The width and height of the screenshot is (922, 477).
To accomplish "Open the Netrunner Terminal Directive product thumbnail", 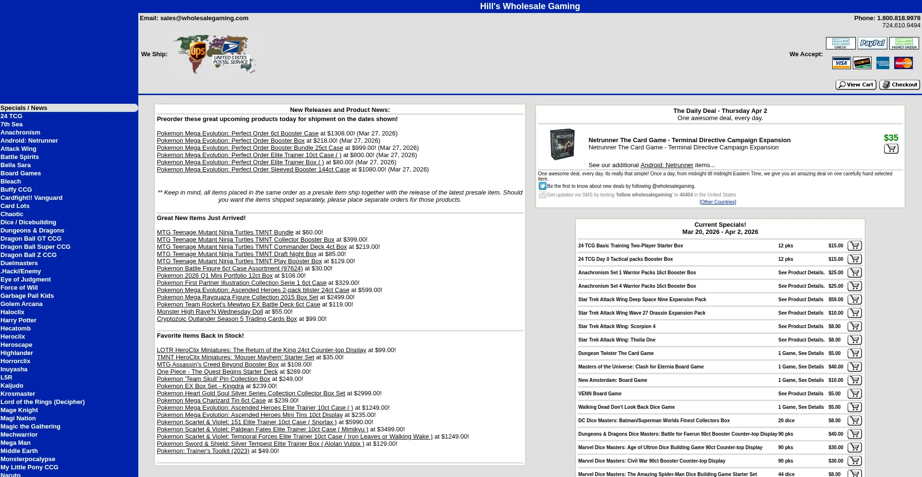I will 562,144.
